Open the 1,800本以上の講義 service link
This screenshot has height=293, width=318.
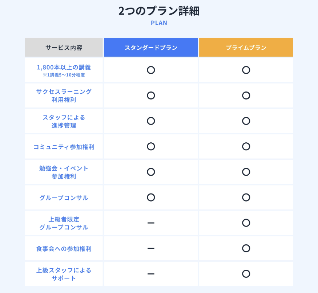click(64, 67)
